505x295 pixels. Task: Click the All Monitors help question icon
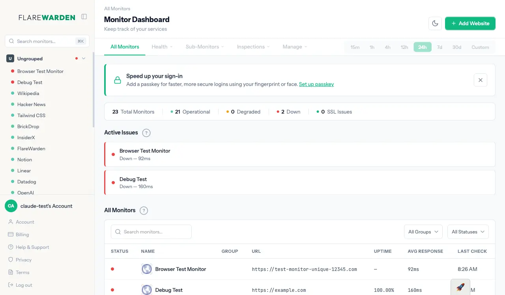[x=144, y=211]
